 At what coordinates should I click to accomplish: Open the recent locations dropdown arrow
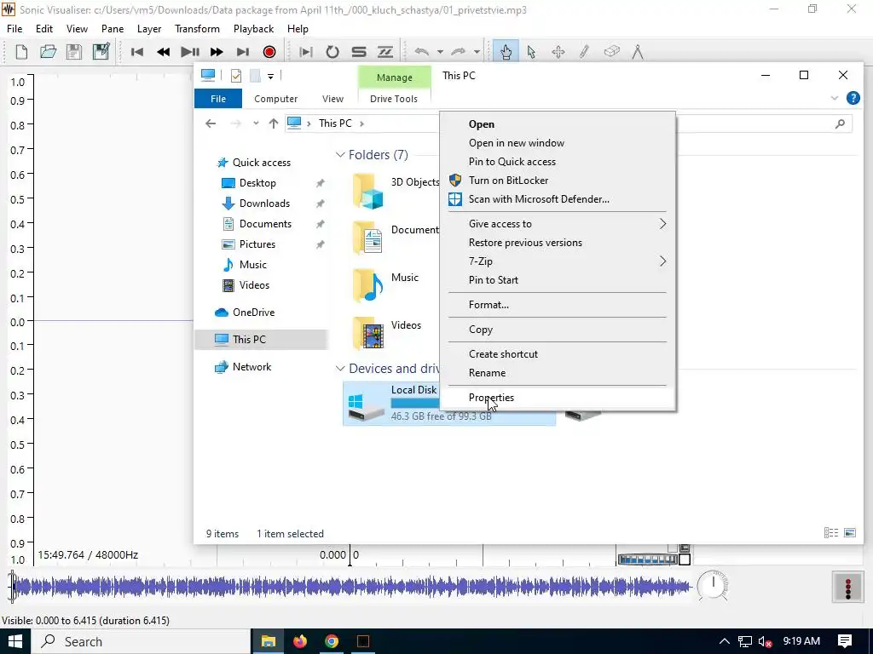click(256, 123)
